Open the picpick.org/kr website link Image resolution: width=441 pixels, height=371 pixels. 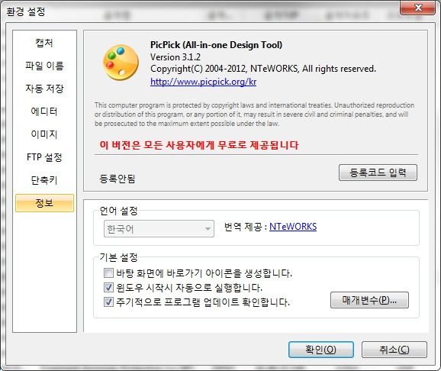pyautogui.click(x=204, y=82)
